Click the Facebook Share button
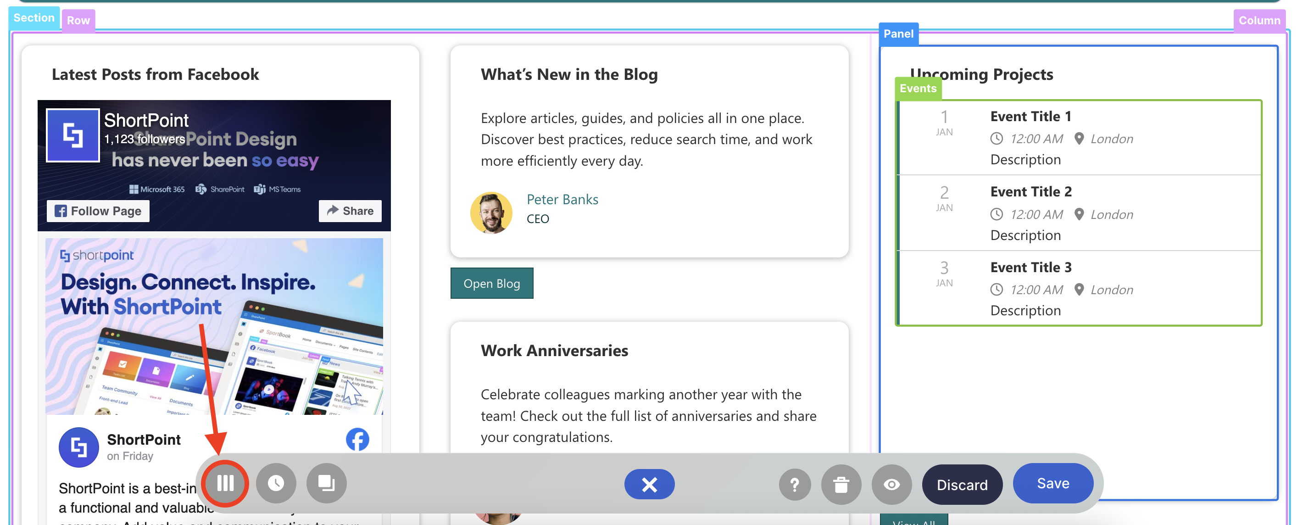This screenshot has width=1303, height=525. 350,211
